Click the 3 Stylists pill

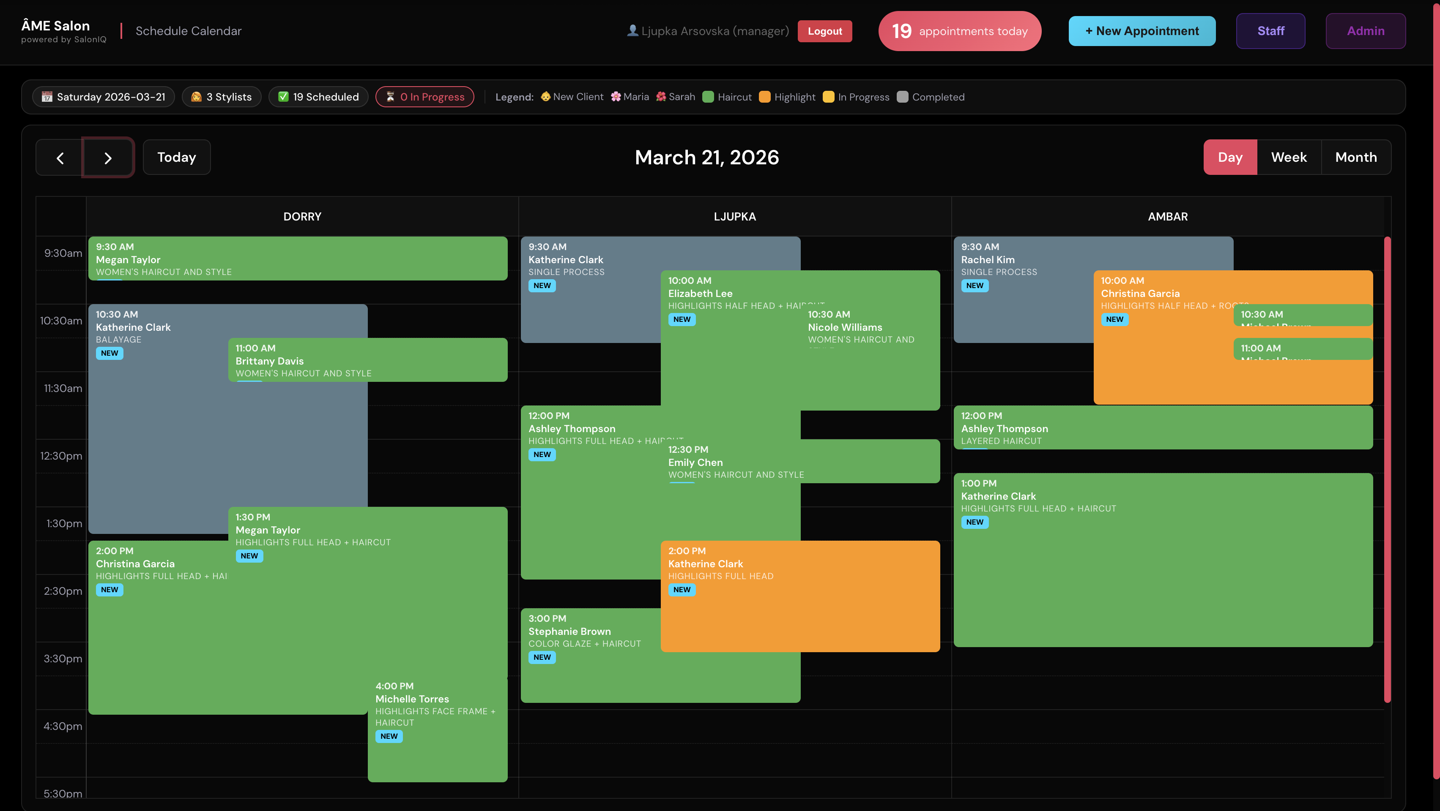click(x=222, y=97)
